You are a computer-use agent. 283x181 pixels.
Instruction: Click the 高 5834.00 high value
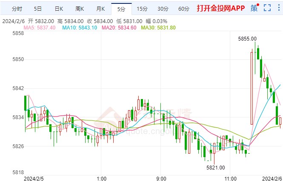click(x=70, y=21)
